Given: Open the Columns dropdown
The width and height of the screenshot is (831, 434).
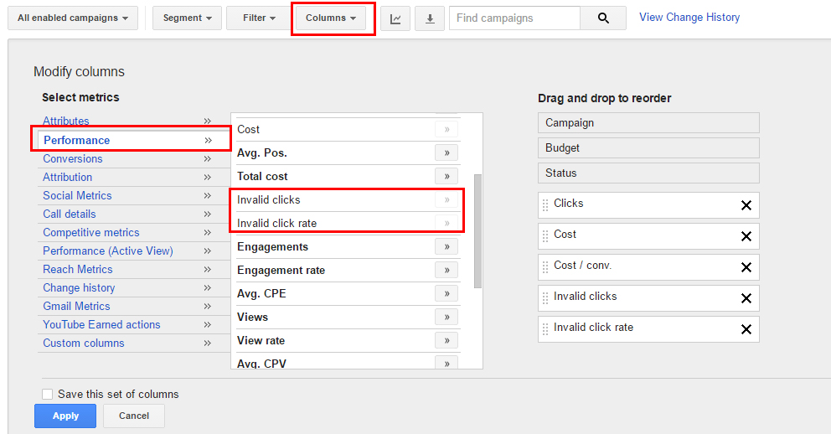Looking at the screenshot, I should (331, 18).
